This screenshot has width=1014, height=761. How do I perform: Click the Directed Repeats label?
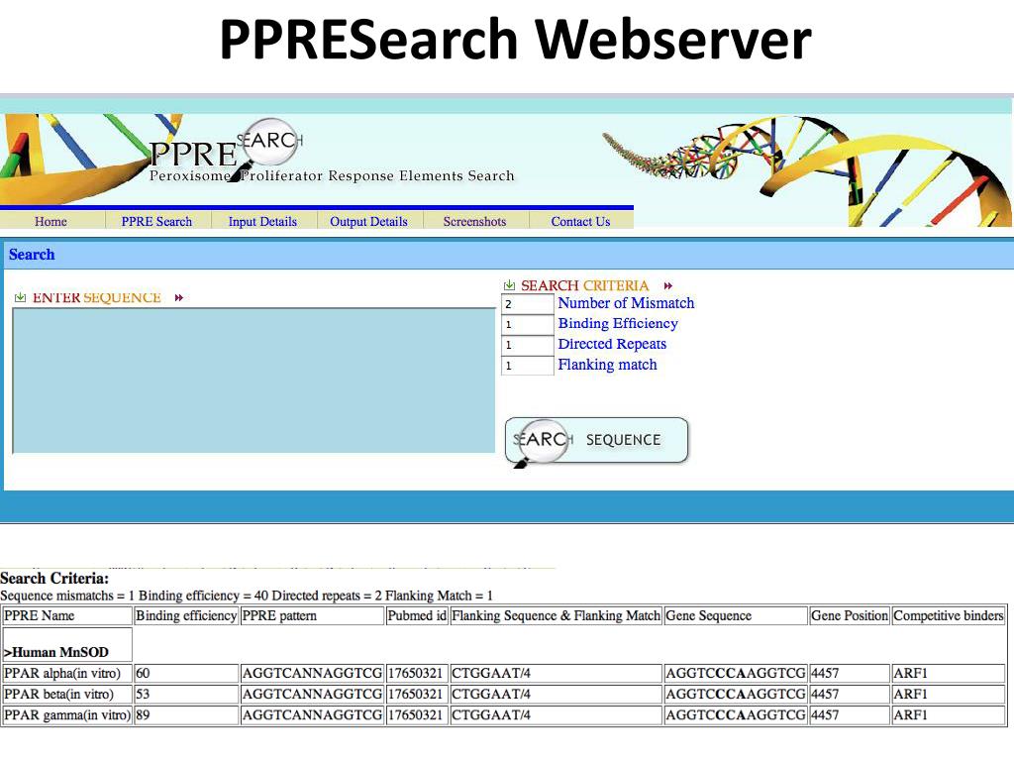[612, 344]
